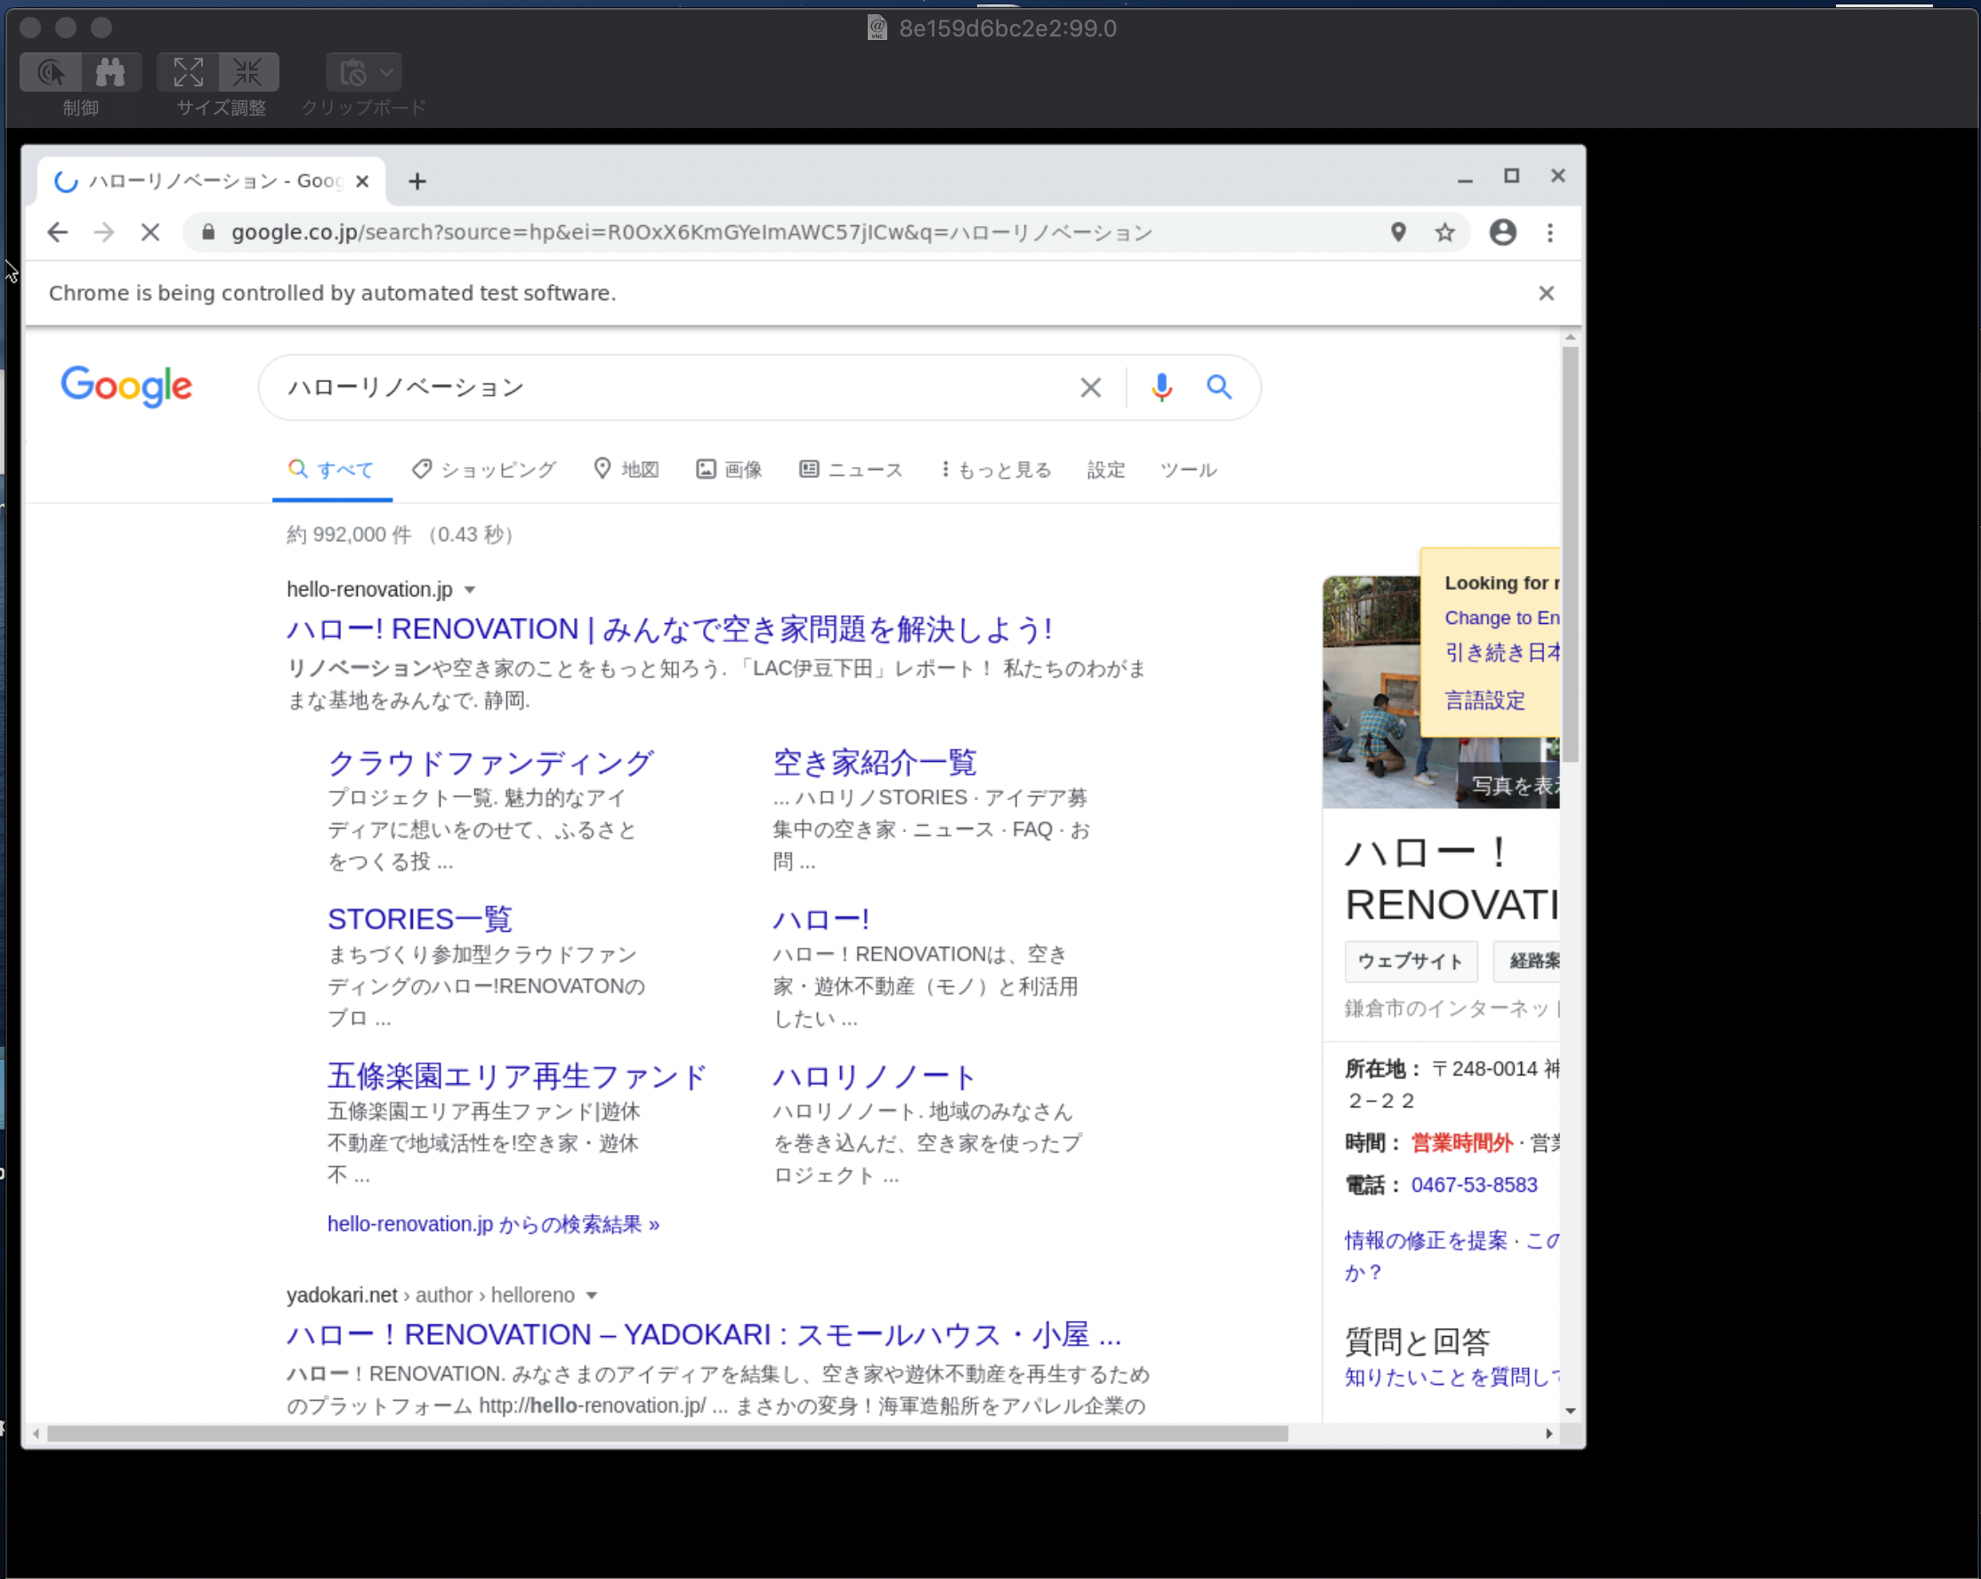Click the VNC control mode cursor icon
The height and width of the screenshot is (1579, 1981).
(x=52, y=72)
